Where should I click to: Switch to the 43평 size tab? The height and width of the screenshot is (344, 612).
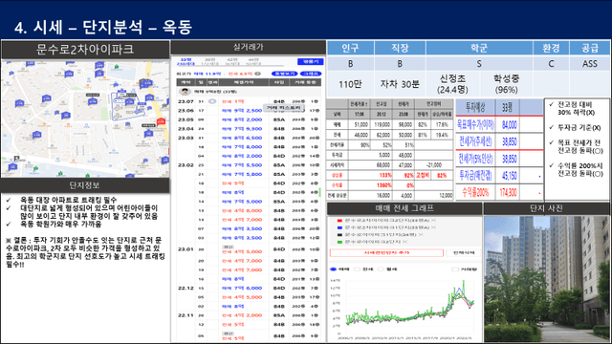tap(231, 61)
